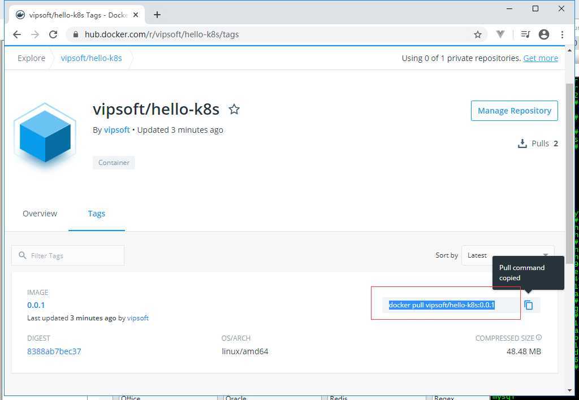The width and height of the screenshot is (579, 400).
Task: Click the browser back arrow
Action: pos(17,34)
